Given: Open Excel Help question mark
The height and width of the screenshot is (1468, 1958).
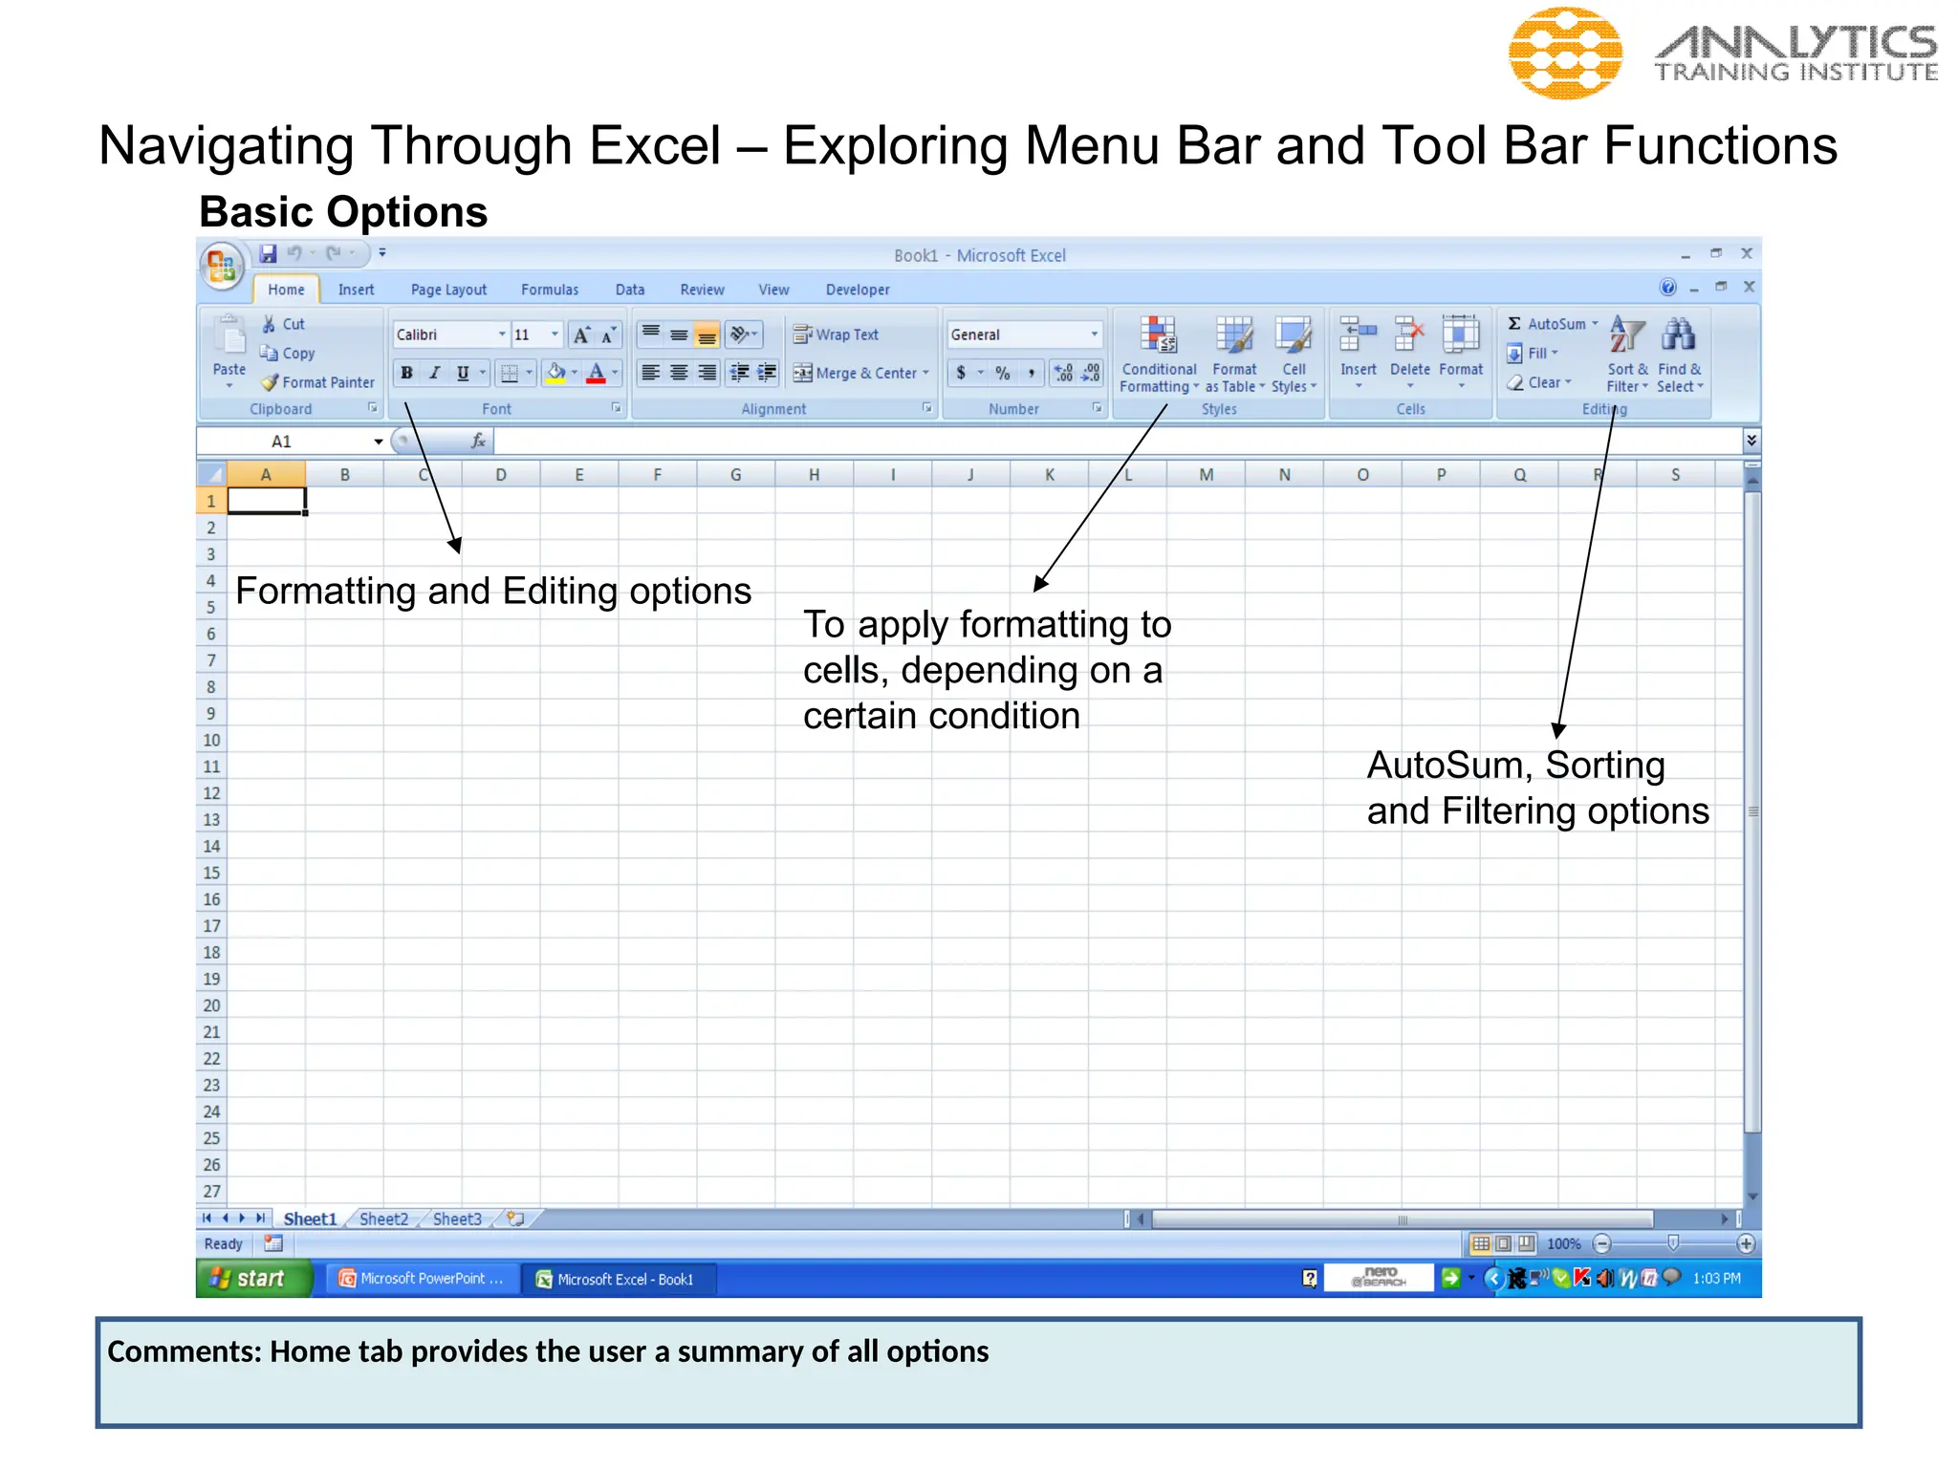Looking at the screenshot, I should click(1667, 288).
